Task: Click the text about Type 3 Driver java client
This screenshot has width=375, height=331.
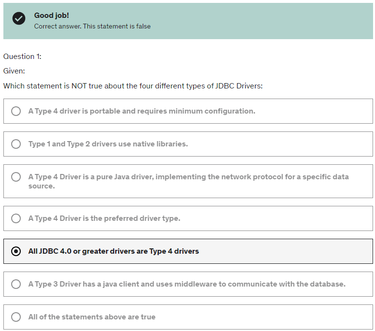Action: pyautogui.click(x=187, y=284)
